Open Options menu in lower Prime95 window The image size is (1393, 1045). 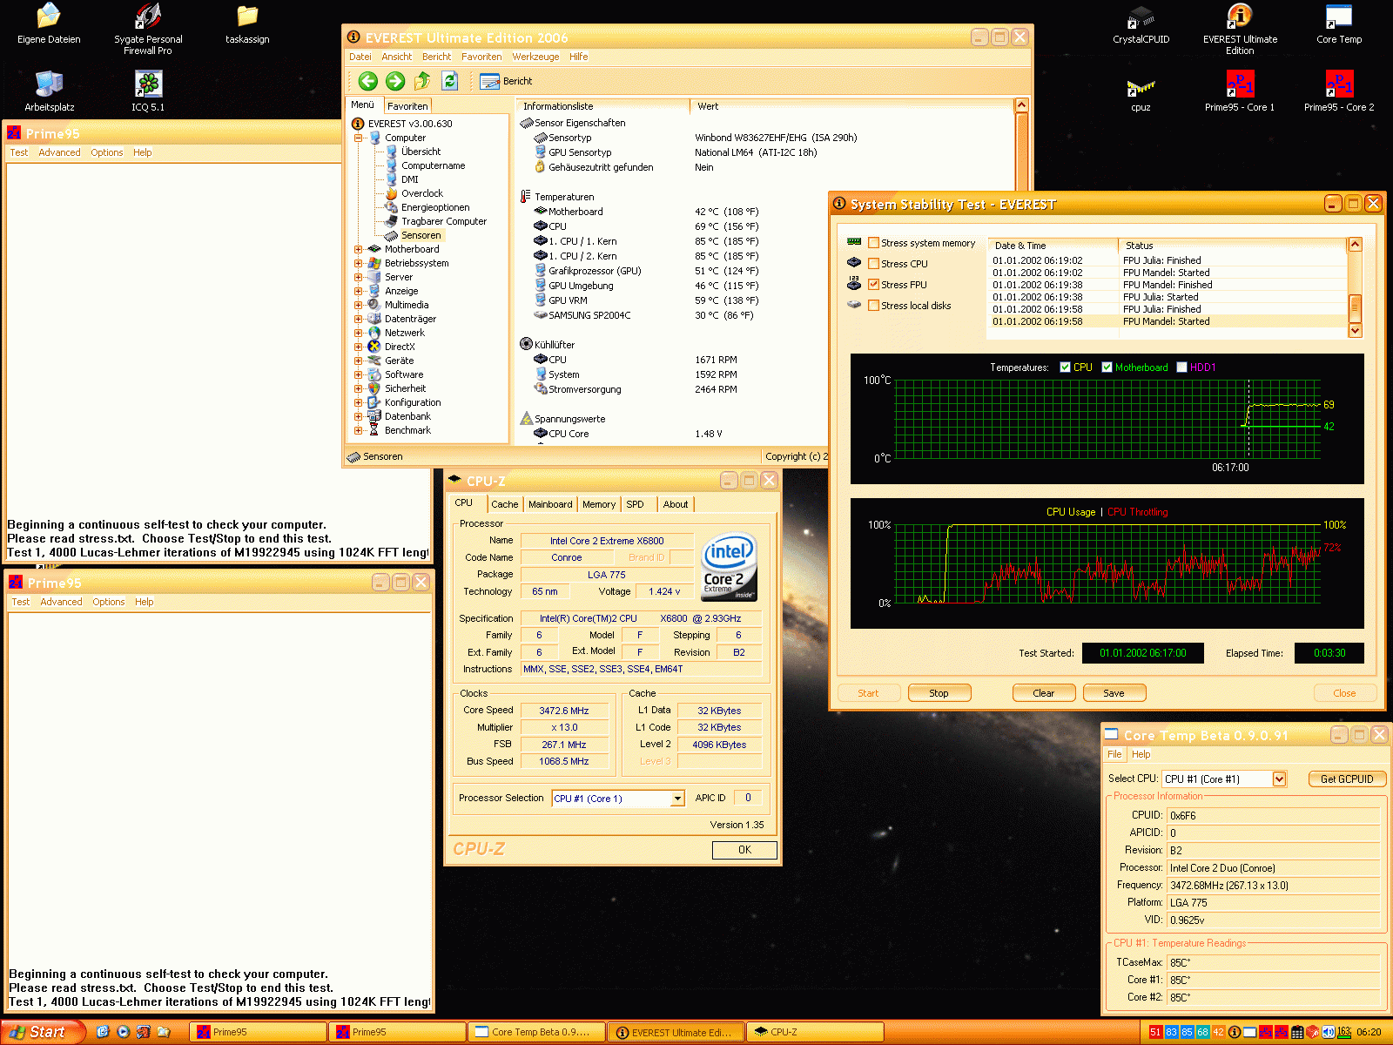(x=109, y=602)
